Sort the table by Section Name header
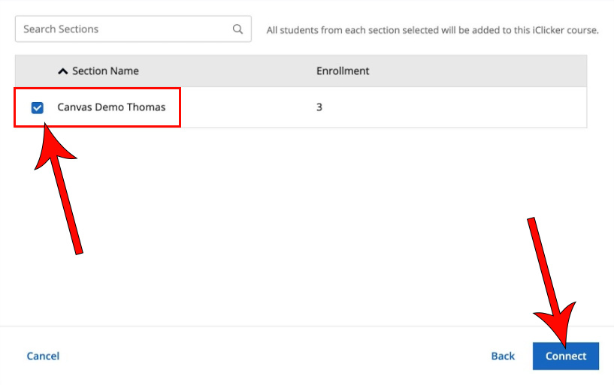 [105, 71]
